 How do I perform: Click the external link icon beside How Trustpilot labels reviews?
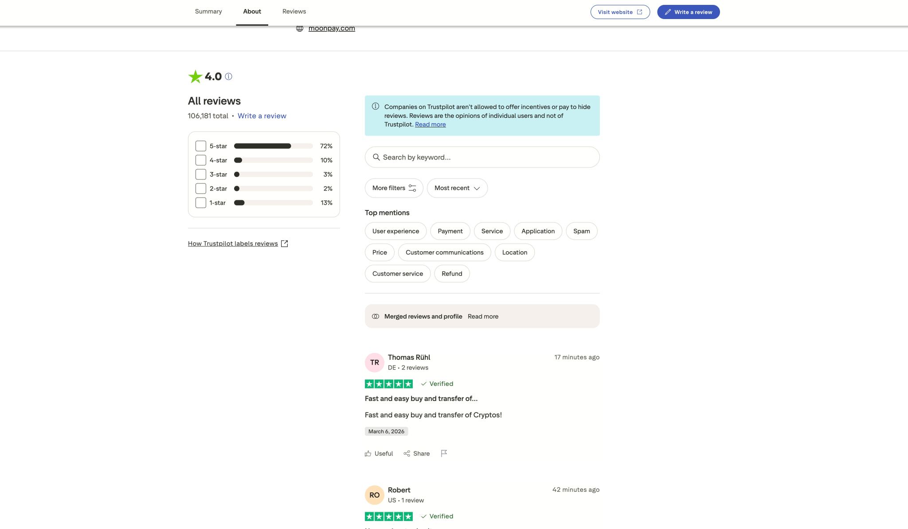point(285,244)
